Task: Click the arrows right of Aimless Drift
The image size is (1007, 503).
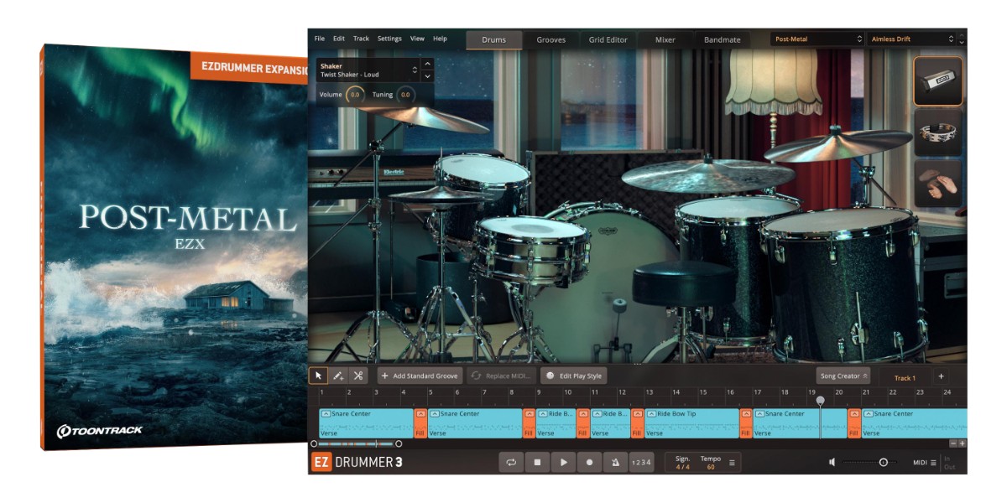Action: (962, 39)
